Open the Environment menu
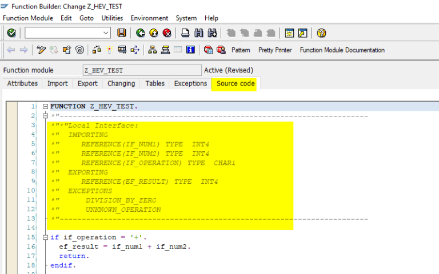The width and height of the screenshot is (439, 274). click(149, 18)
